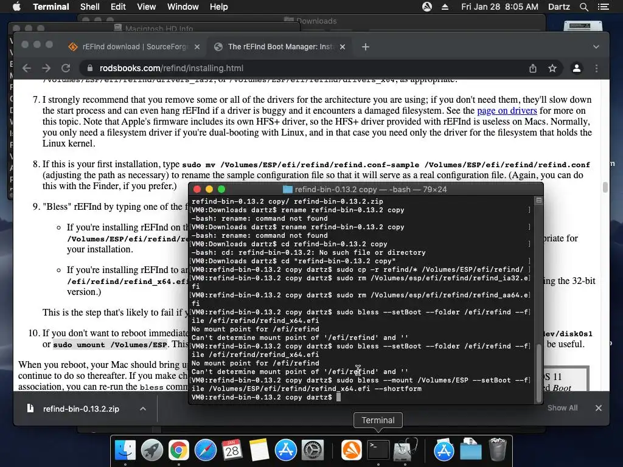Close the SourceForge tab
This screenshot has height=467, width=623.
tap(197, 47)
